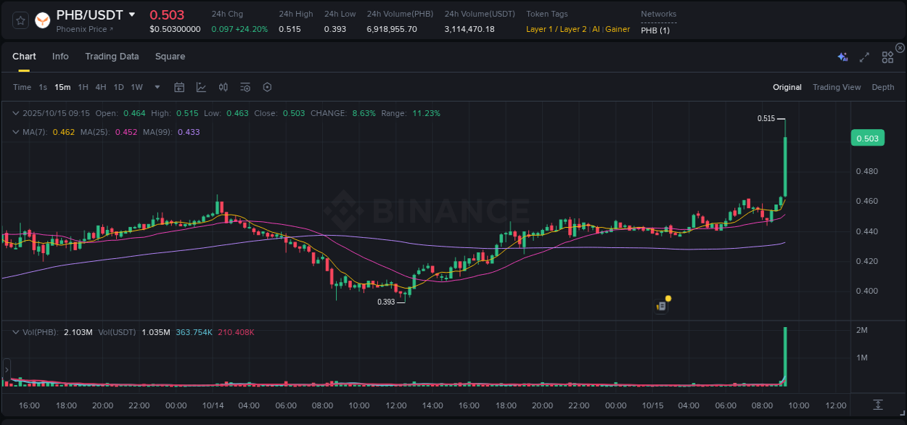Open the layout grid icon
The width and height of the screenshot is (907, 425).
click(x=887, y=57)
